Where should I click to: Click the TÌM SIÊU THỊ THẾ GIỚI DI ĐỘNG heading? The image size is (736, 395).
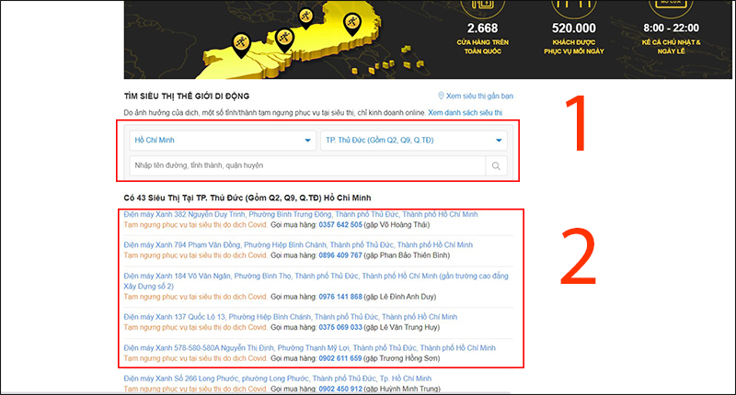coord(187,96)
